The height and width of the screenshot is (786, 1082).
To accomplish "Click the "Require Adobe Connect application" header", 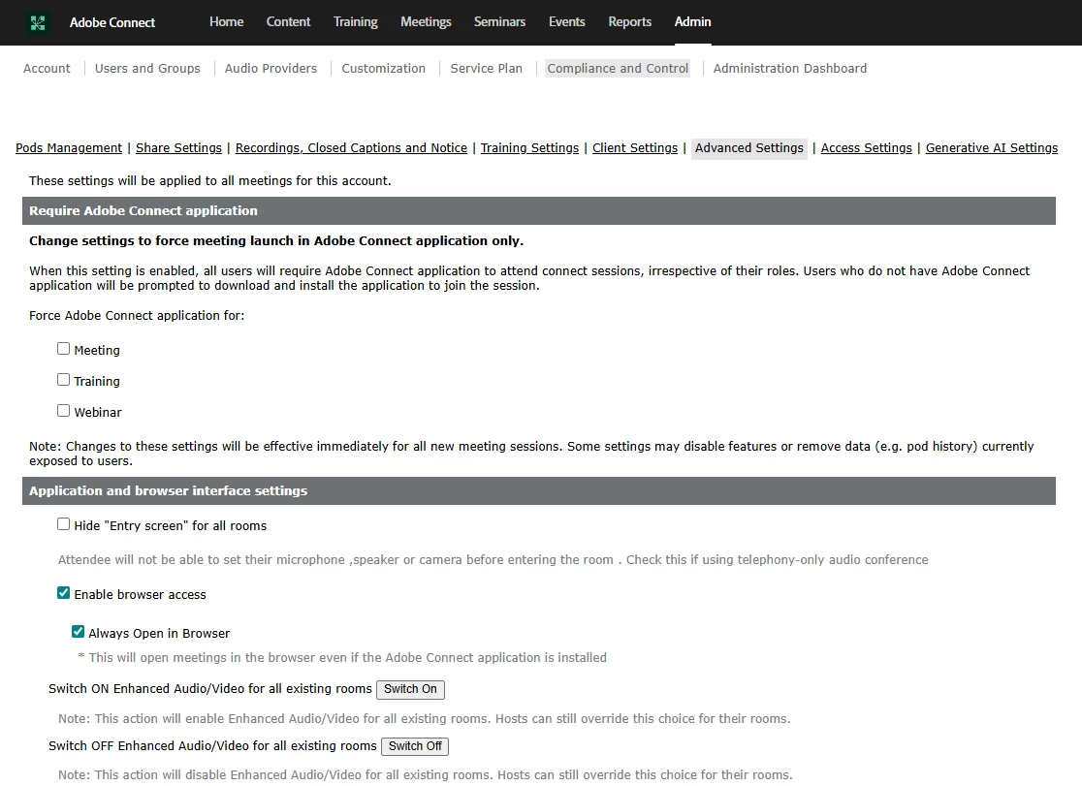I will [x=539, y=211].
